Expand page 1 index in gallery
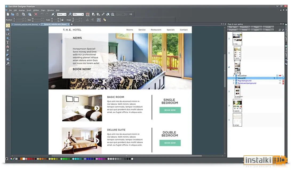 (x=229, y=39)
